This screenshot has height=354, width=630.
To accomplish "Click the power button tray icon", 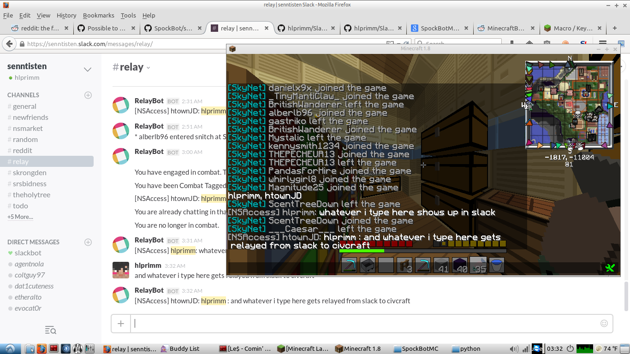I will pyautogui.click(x=570, y=348).
